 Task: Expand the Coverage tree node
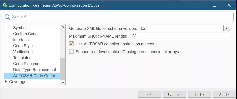tap(6, 81)
